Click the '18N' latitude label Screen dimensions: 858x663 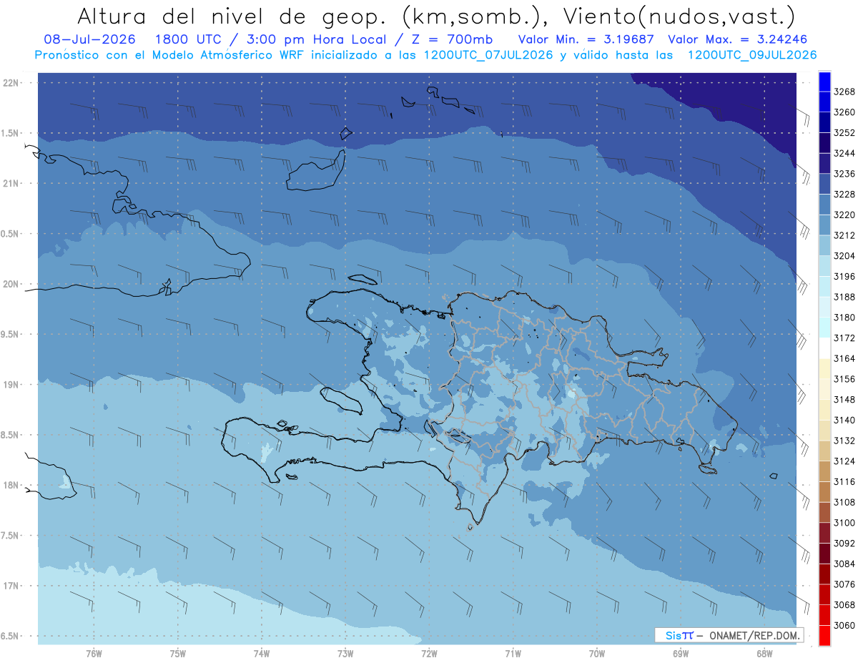pyautogui.click(x=11, y=485)
